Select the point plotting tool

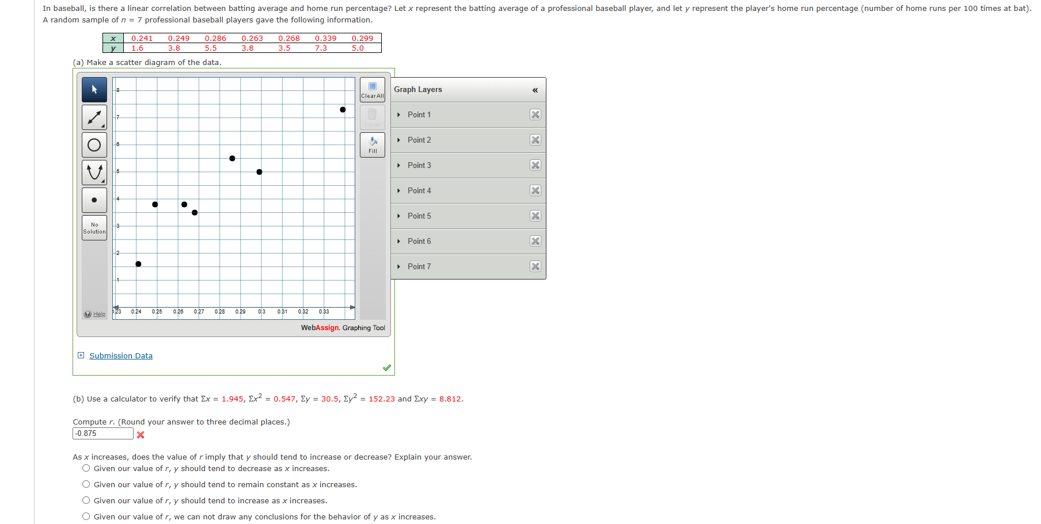94,200
